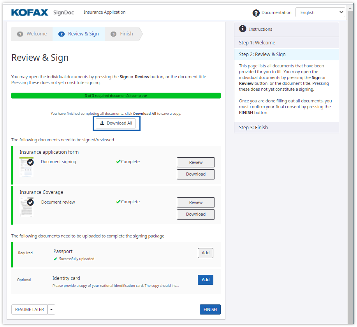Screen dimensions: 357x327
Task: Click green Complete checkmark for Insurance Coverage
Action: [118, 202]
